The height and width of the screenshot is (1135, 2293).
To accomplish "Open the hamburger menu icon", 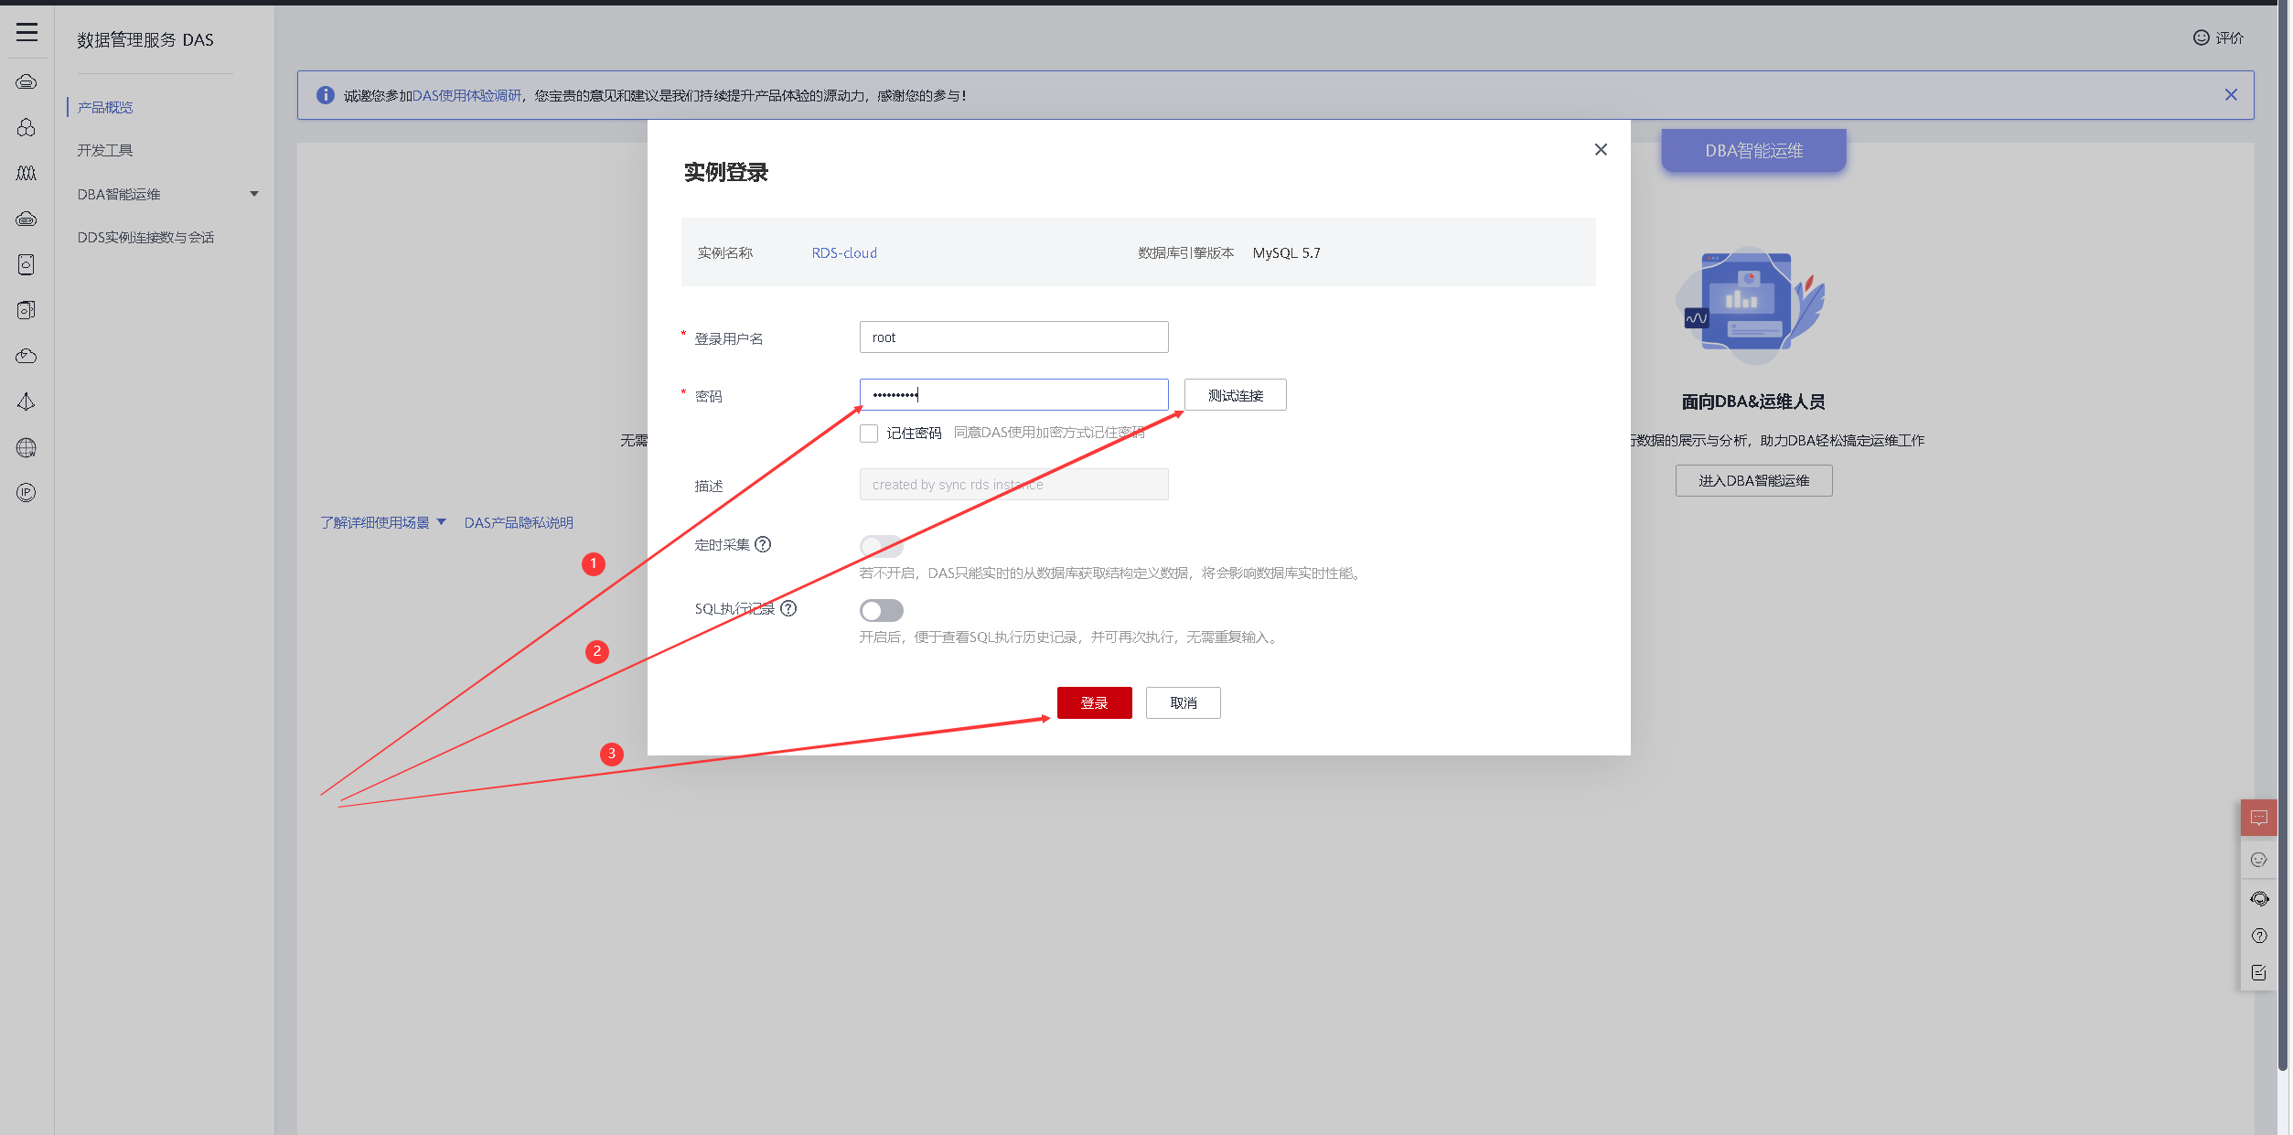I will point(27,33).
